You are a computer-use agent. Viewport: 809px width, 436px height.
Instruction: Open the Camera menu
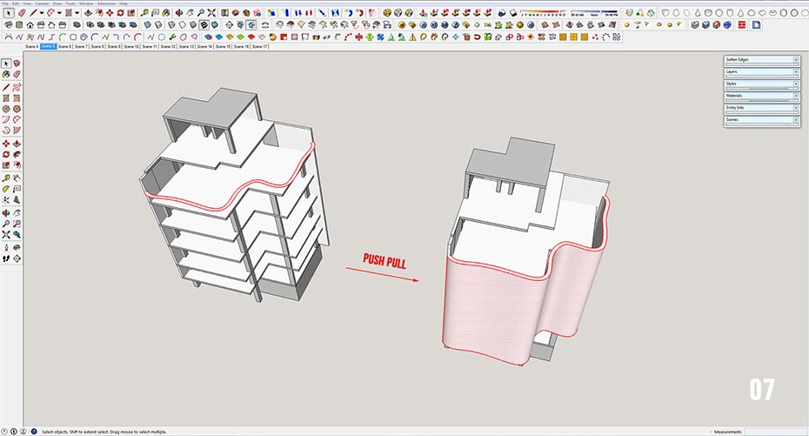(42, 3)
